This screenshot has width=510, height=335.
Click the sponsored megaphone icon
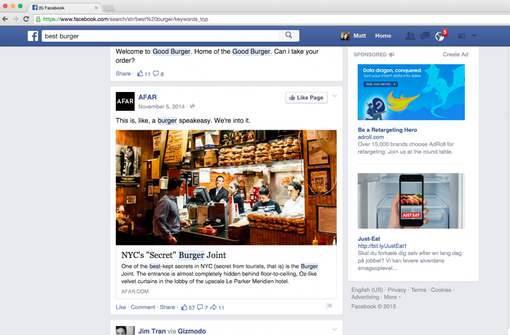point(391,55)
